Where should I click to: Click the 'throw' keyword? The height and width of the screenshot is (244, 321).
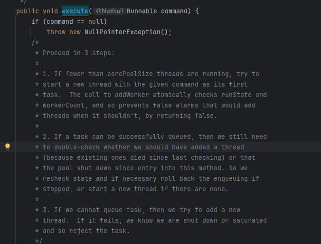[56, 32]
